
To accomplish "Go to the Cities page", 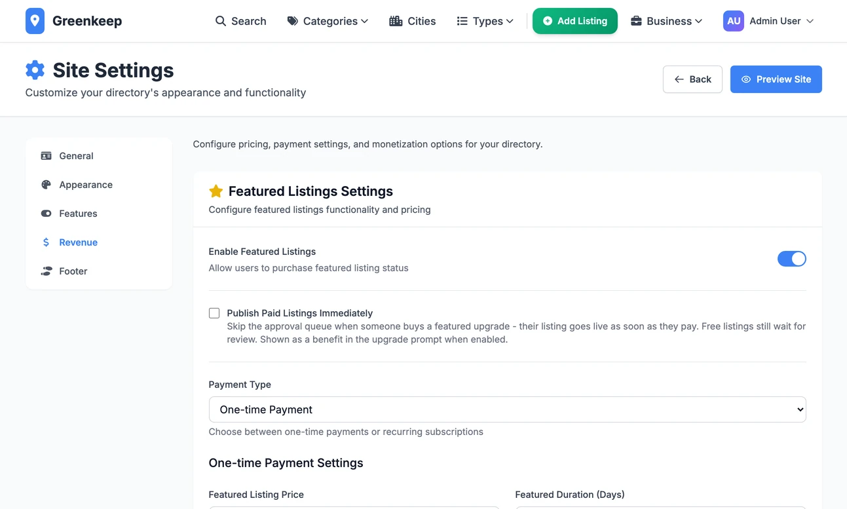I will 413,21.
